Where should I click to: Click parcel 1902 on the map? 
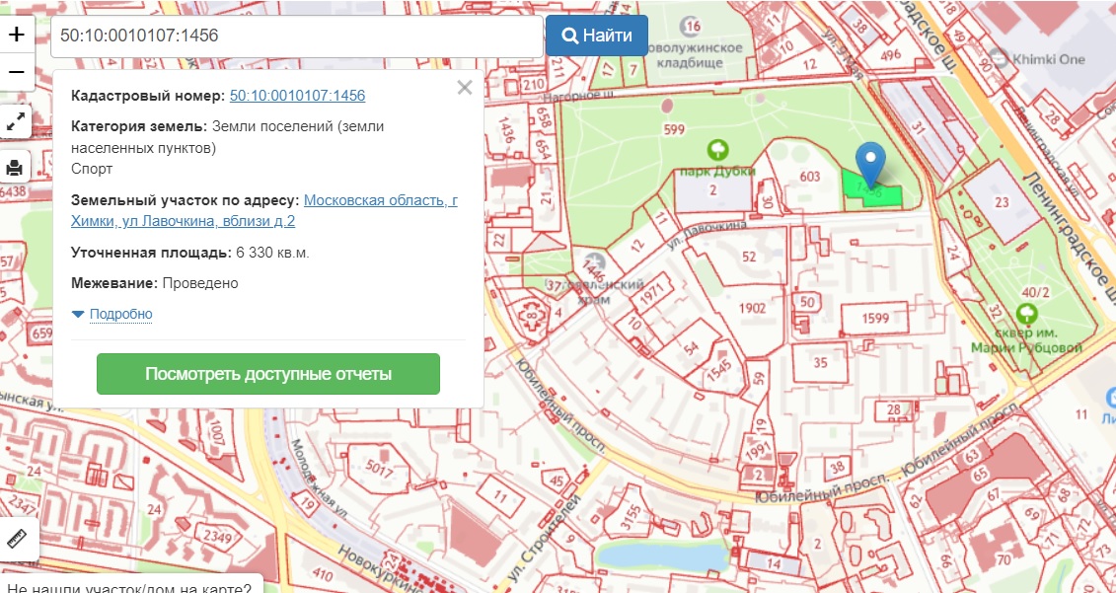[x=752, y=308]
